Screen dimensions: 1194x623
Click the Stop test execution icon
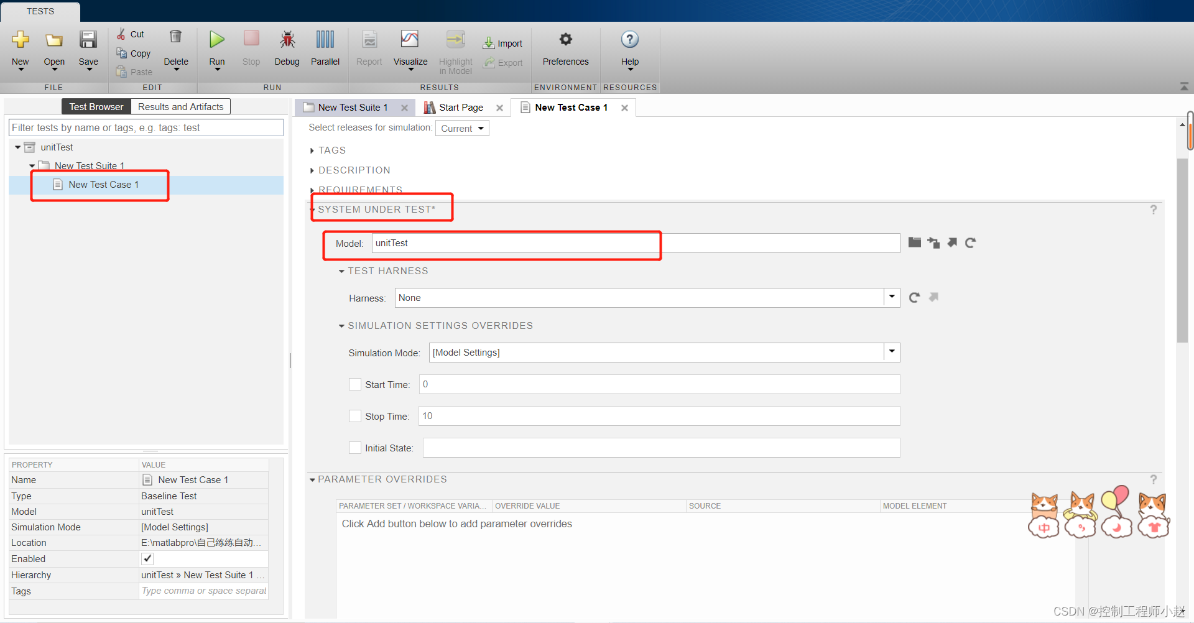[251, 39]
